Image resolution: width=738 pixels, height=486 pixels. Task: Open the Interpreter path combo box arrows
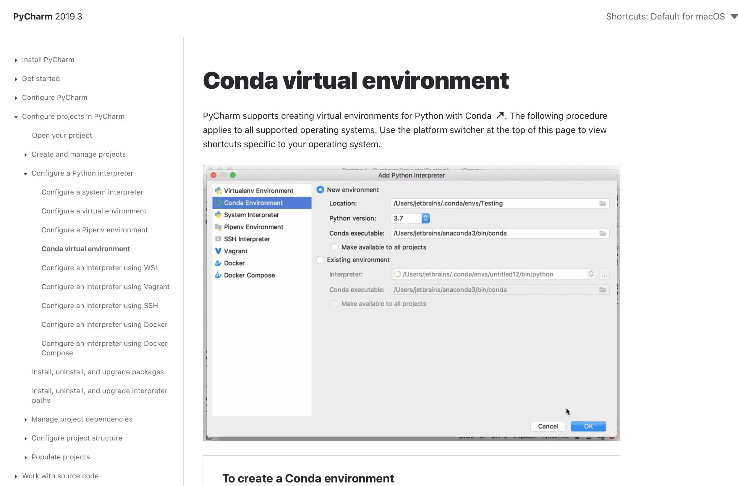click(x=591, y=274)
